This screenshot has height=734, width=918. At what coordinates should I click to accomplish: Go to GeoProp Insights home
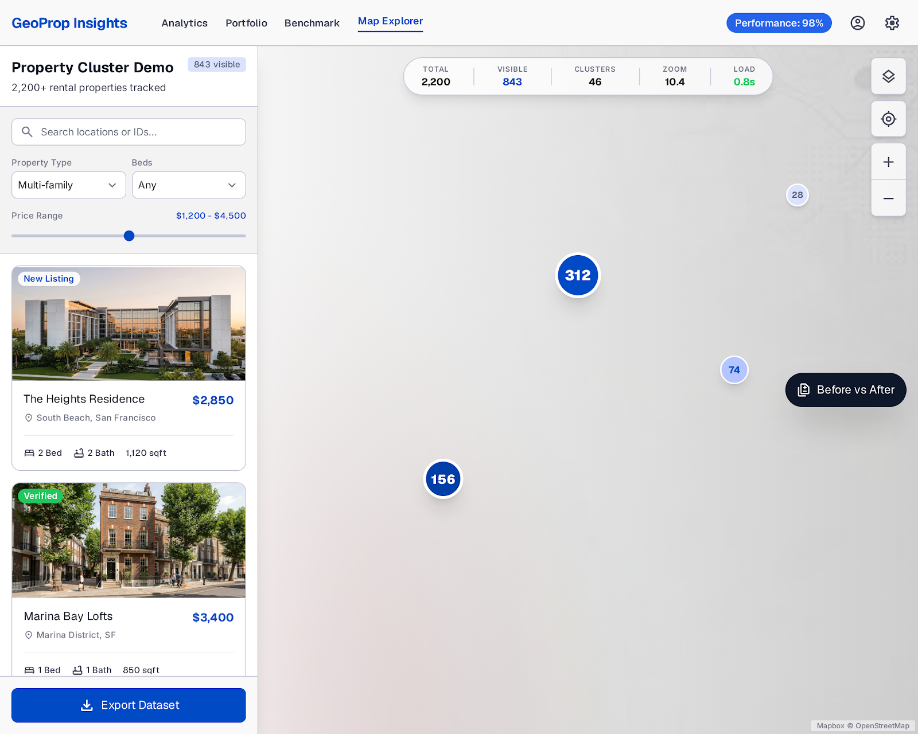(69, 23)
